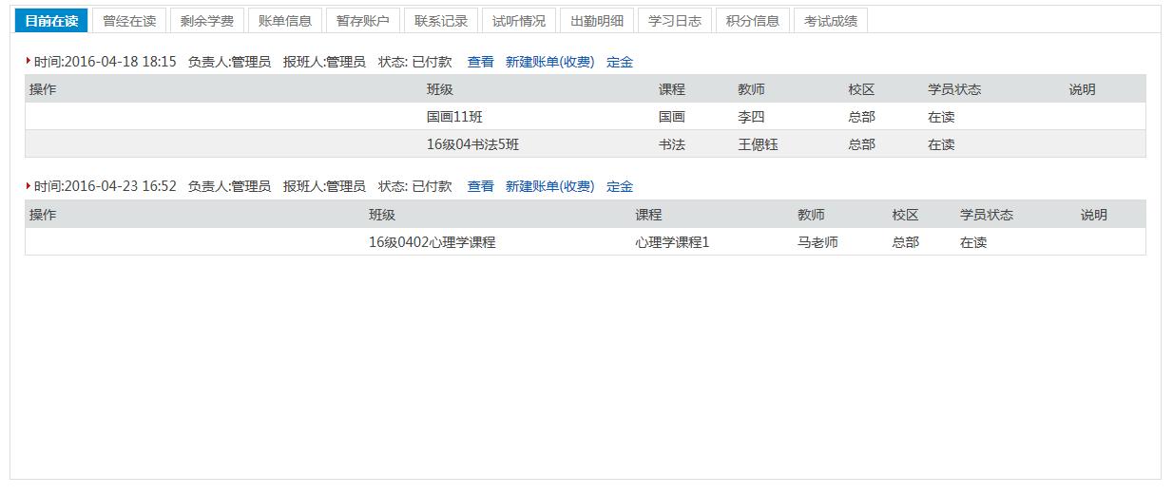
Task: Click 新建账单(收费) for the 2016-04-18 enrollment
Action: [x=549, y=62]
